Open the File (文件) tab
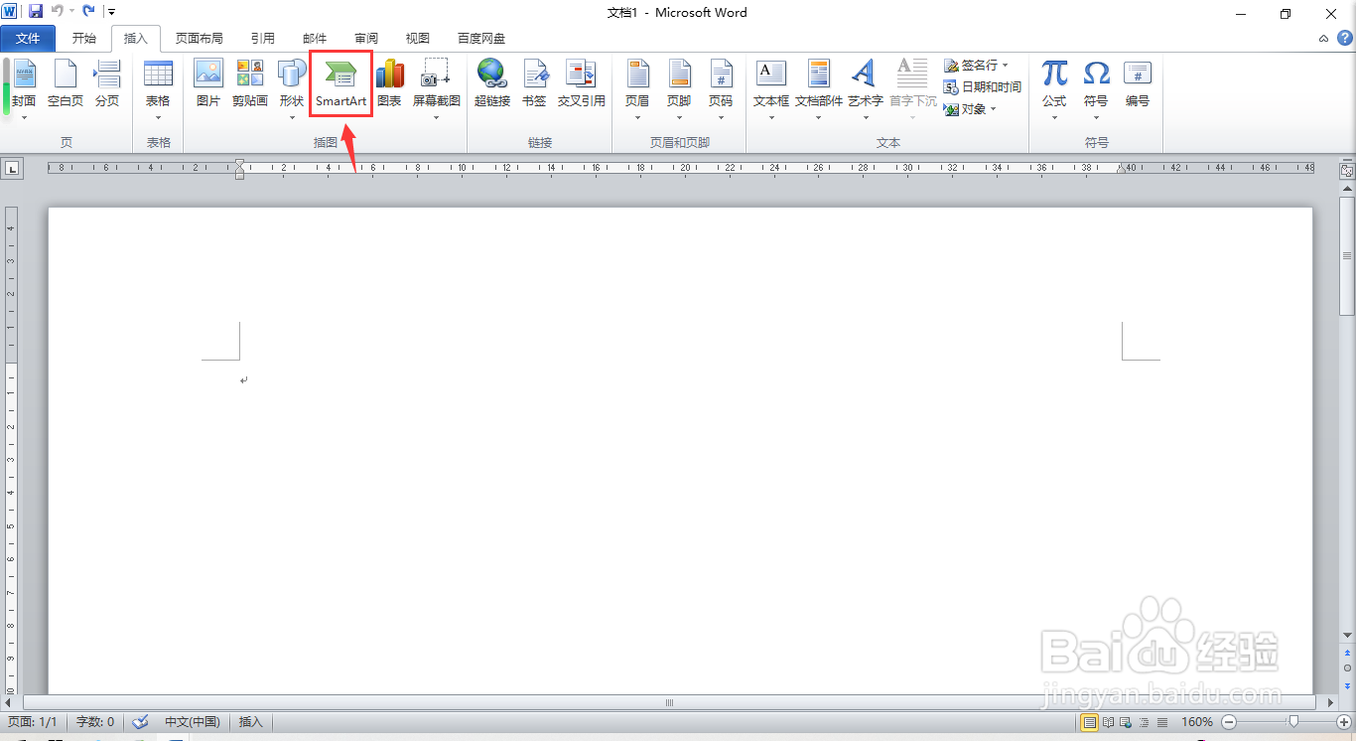1356x741 pixels. pyautogui.click(x=28, y=39)
